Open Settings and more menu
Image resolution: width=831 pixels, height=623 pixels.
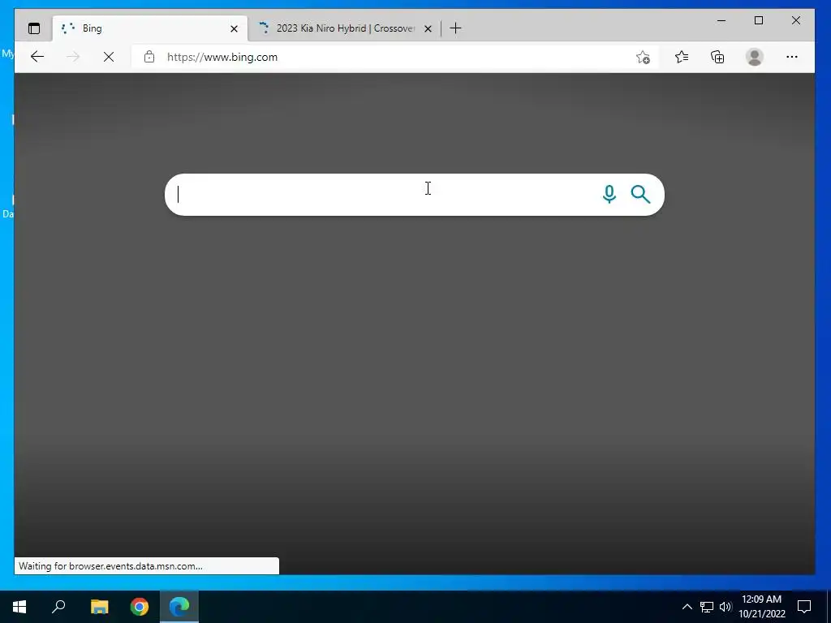point(792,57)
